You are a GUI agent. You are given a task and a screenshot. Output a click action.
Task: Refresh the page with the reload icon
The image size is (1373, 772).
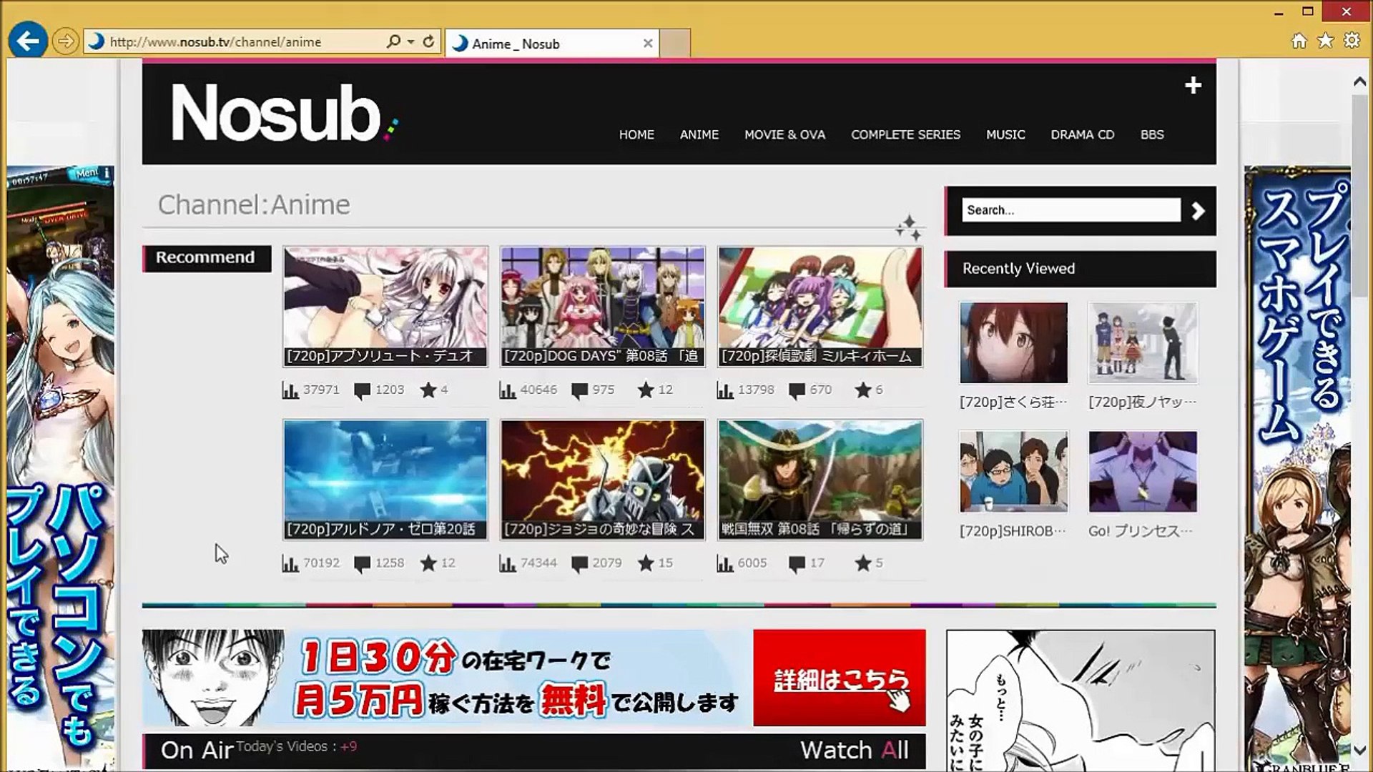(428, 41)
